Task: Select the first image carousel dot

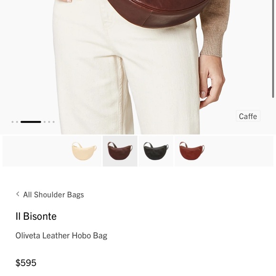Action: coord(12,122)
